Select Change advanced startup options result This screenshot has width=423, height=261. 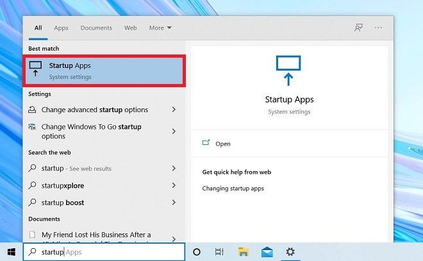pyautogui.click(x=104, y=110)
